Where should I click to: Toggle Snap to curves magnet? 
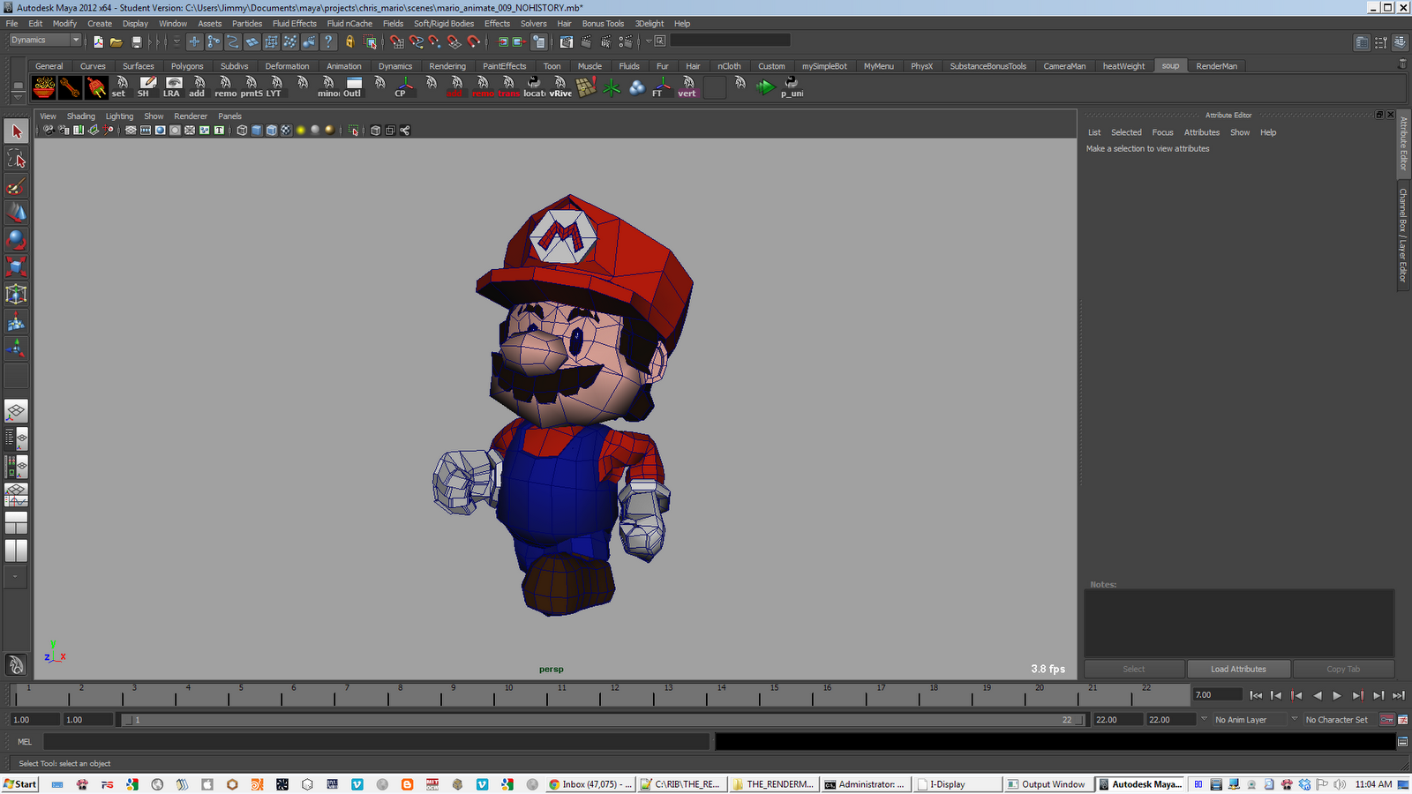(416, 41)
